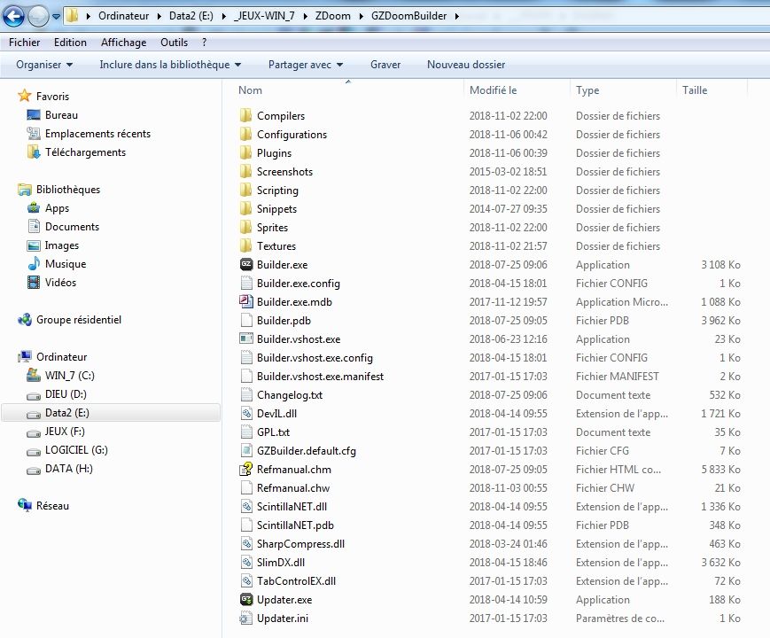The image size is (770, 638).
Task: Click the Refmanual.chm help file icon
Action: [x=246, y=469]
